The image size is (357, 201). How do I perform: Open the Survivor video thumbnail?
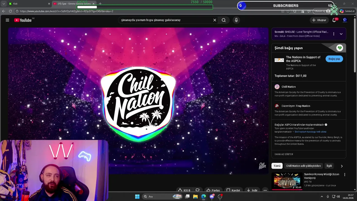tap(287, 181)
